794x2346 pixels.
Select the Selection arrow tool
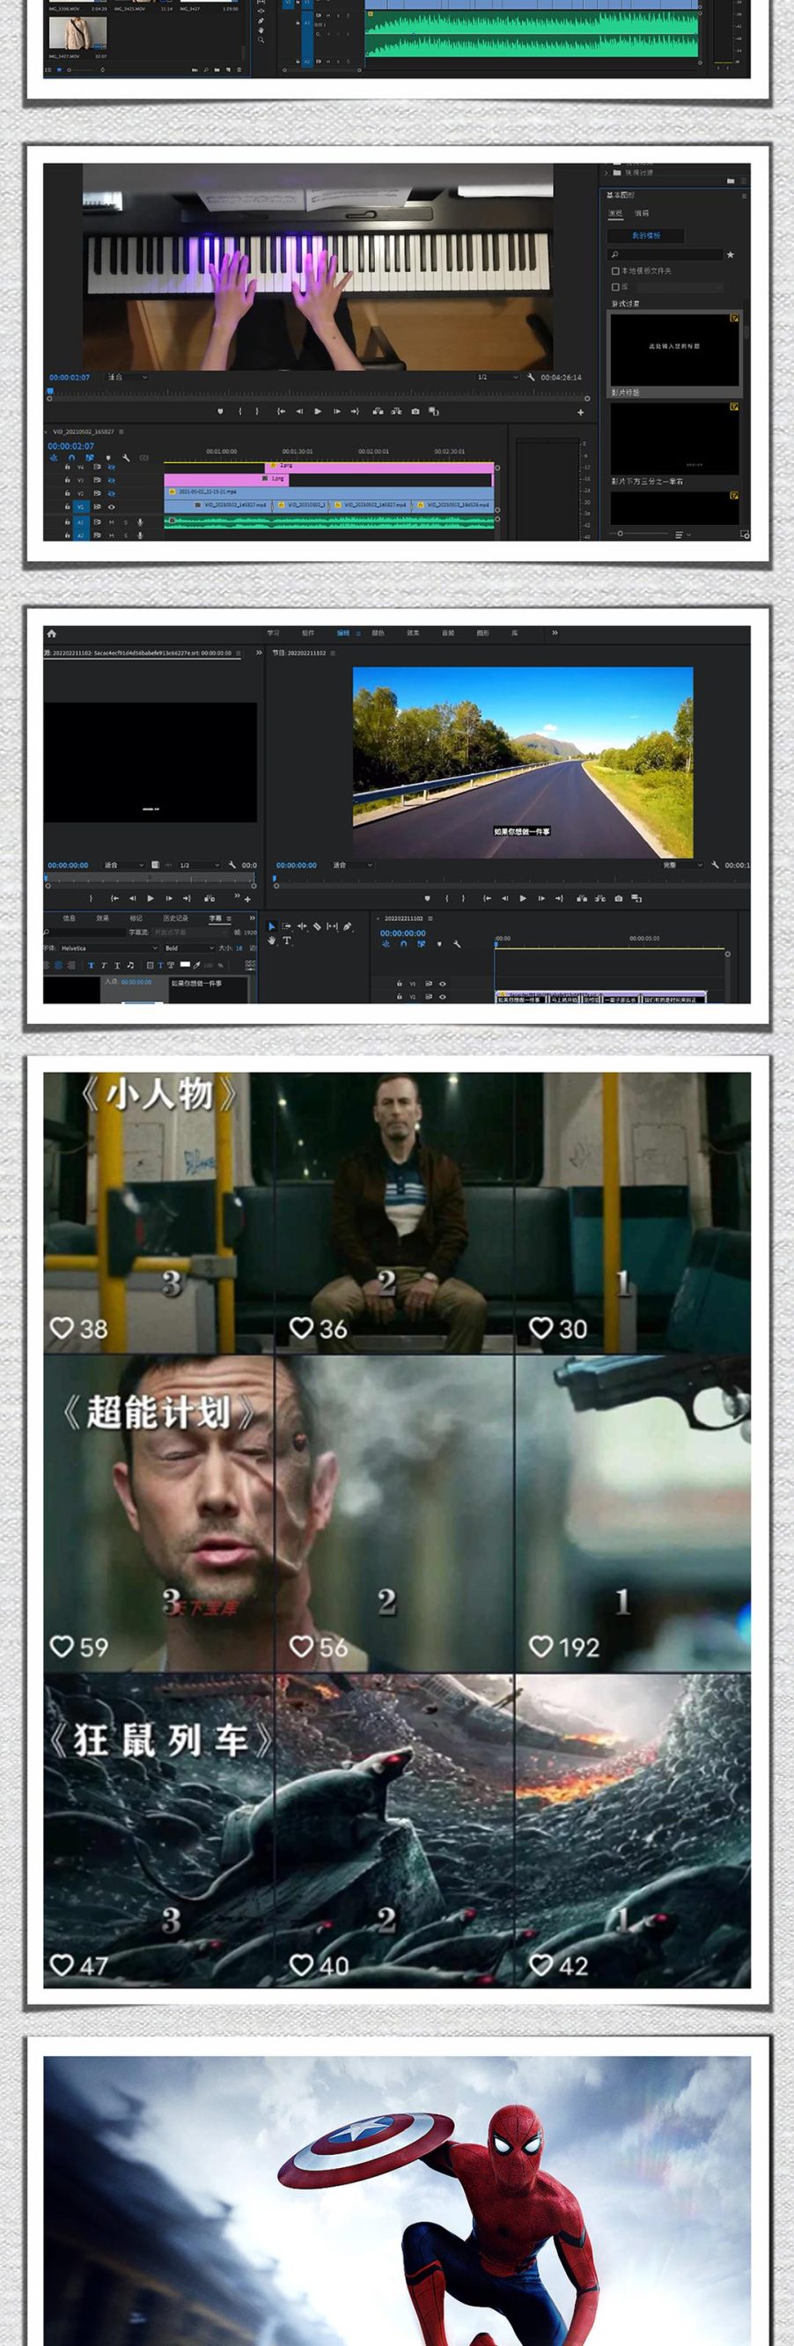tap(271, 926)
